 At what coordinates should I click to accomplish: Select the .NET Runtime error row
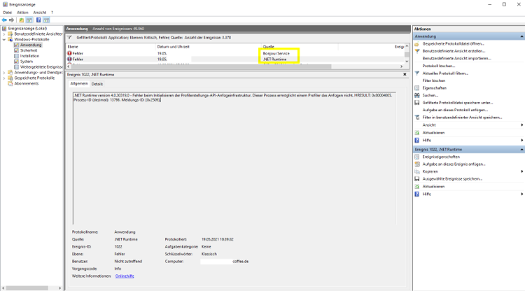[235, 59]
